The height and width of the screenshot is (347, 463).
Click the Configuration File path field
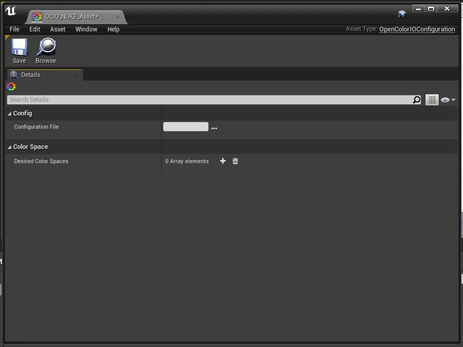tap(186, 127)
